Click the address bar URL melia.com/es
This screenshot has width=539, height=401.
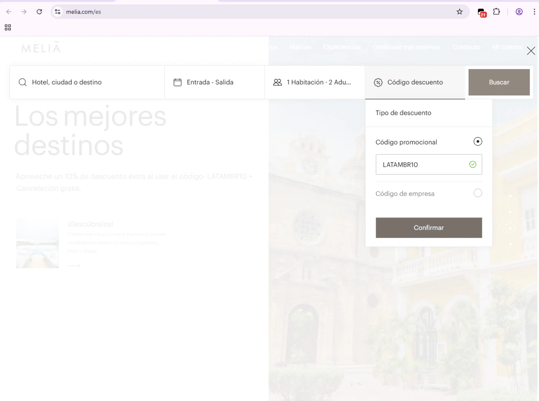[x=83, y=12]
